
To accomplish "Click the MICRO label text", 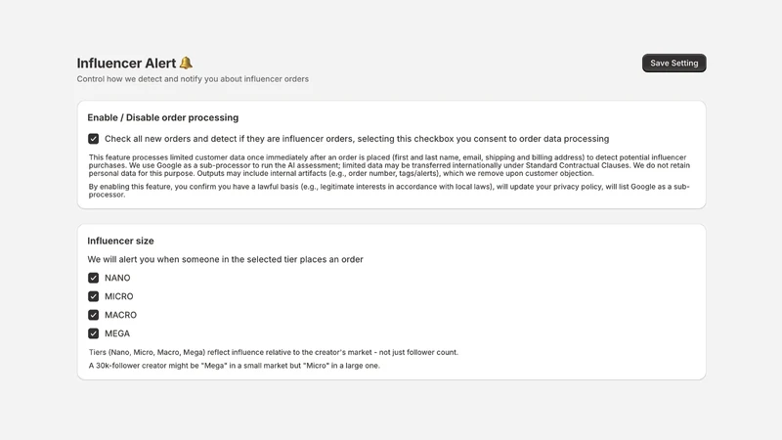I will tap(118, 296).
